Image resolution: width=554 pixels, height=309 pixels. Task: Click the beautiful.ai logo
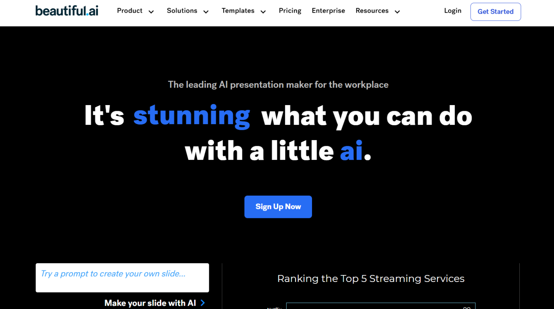pos(67,11)
